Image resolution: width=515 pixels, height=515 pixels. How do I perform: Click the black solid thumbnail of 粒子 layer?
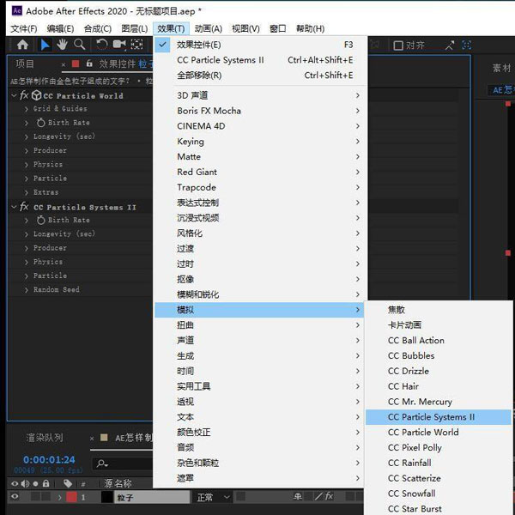click(106, 497)
